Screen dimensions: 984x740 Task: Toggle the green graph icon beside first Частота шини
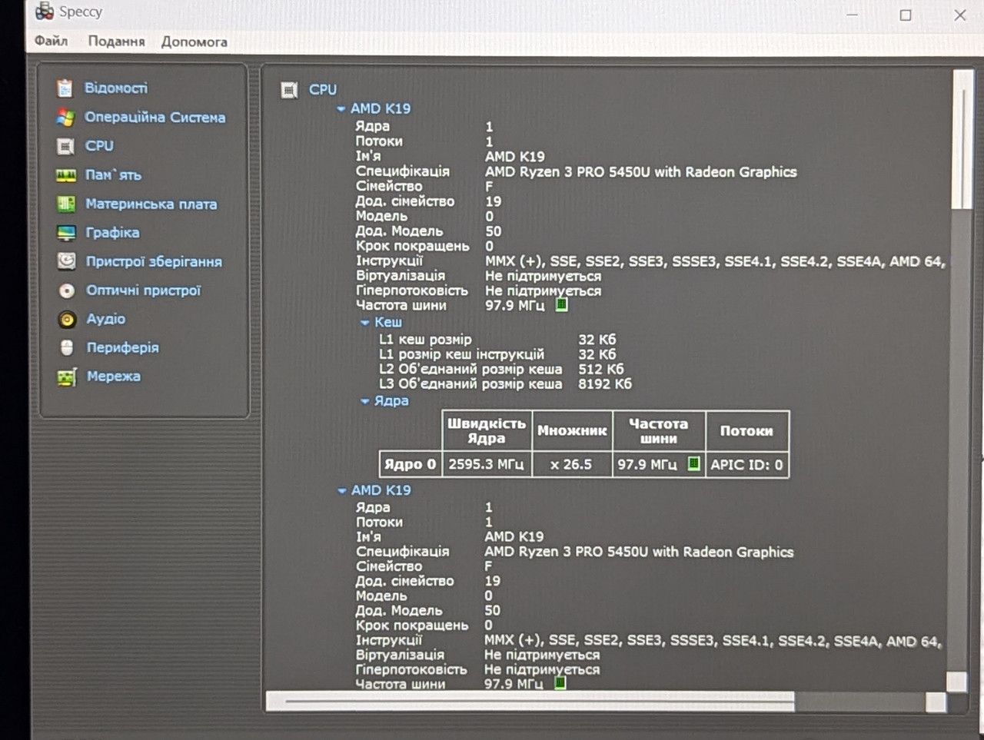click(x=561, y=305)
